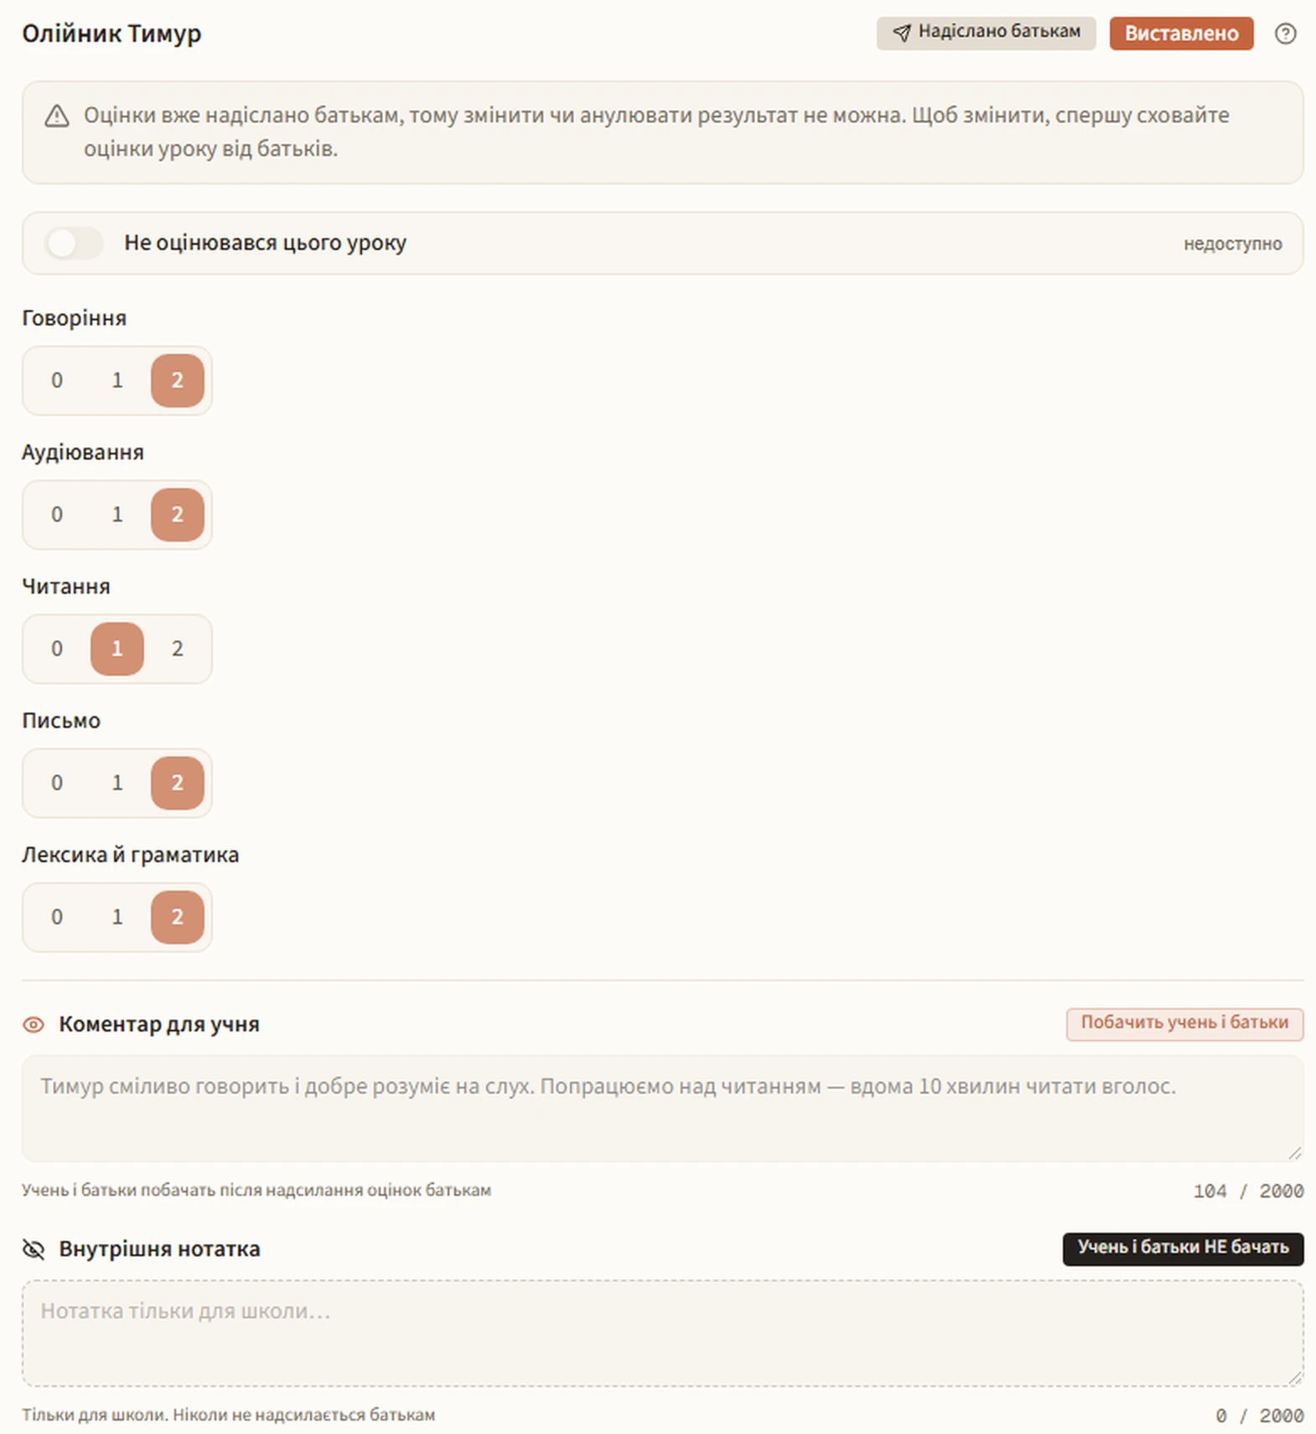1316x1434 pixels.
Task: Select score 1 for Аудіювання
Action: pos(117,514)
